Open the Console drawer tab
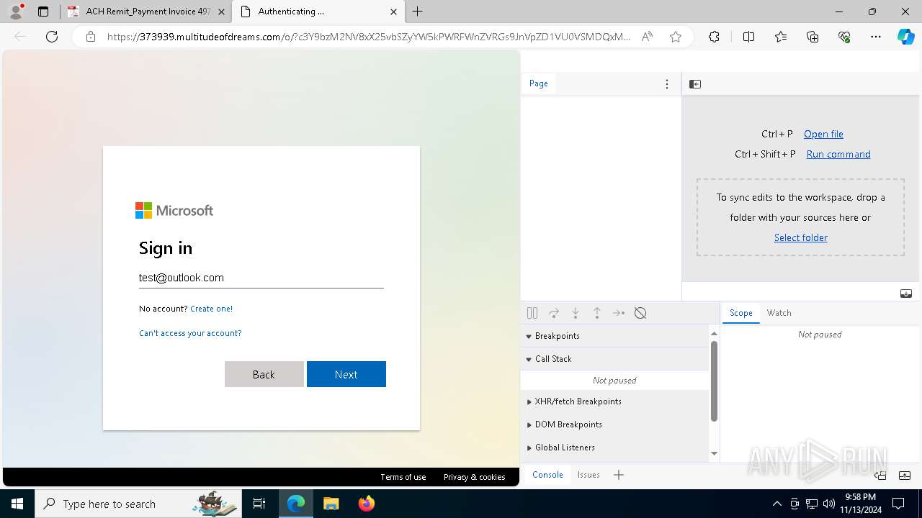 click(x=547, y=475)
